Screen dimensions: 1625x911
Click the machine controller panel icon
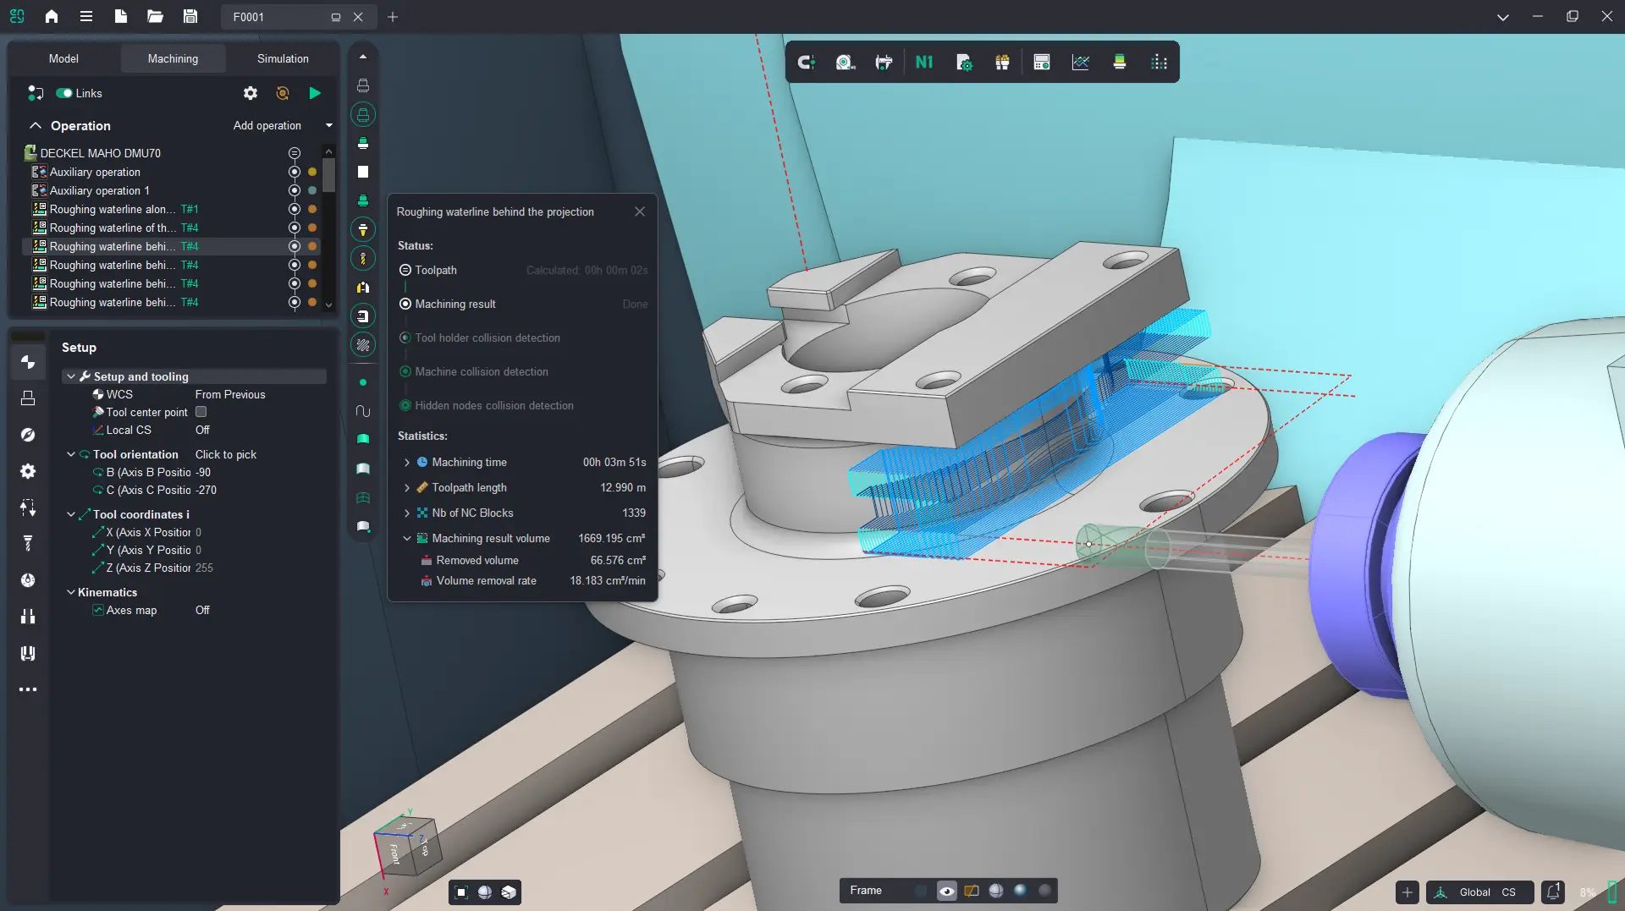(x=1042, y=62)
